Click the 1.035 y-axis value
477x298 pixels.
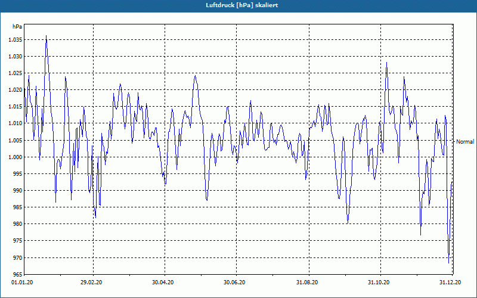pyautogui.click(x=16, y=39)
